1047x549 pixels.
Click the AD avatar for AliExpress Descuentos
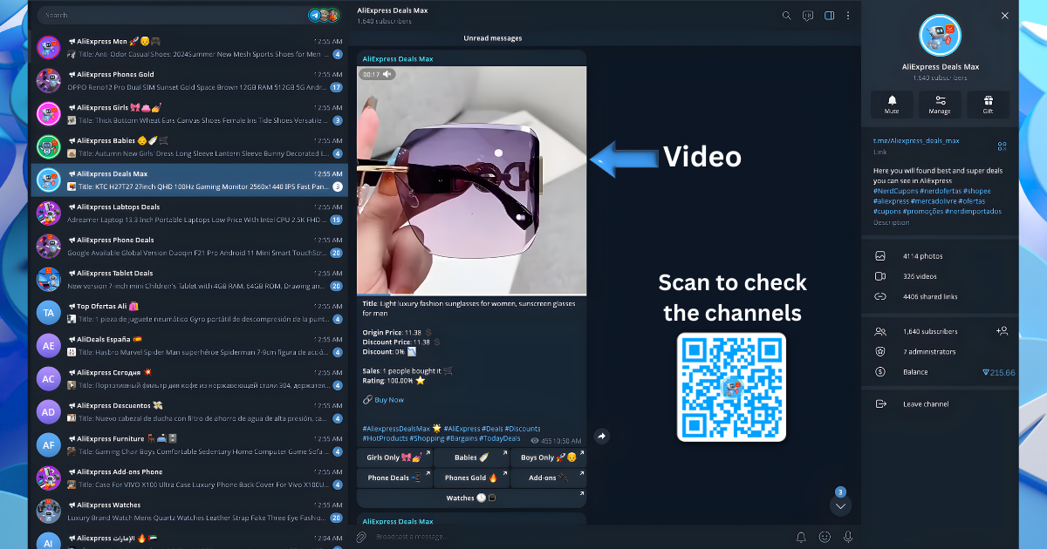49,411
